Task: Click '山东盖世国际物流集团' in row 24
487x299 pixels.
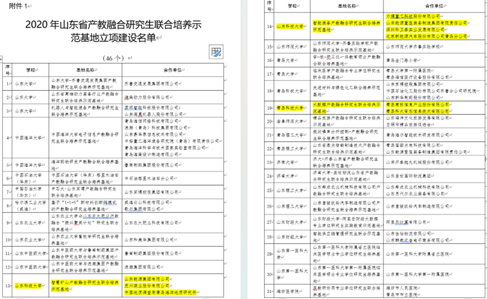Action: pos(408,176)
